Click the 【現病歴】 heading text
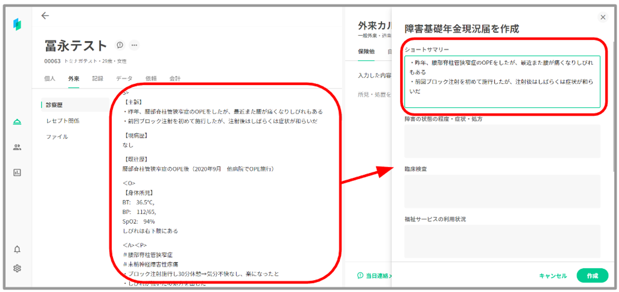619x292 pixels. (x=136, y=135)
